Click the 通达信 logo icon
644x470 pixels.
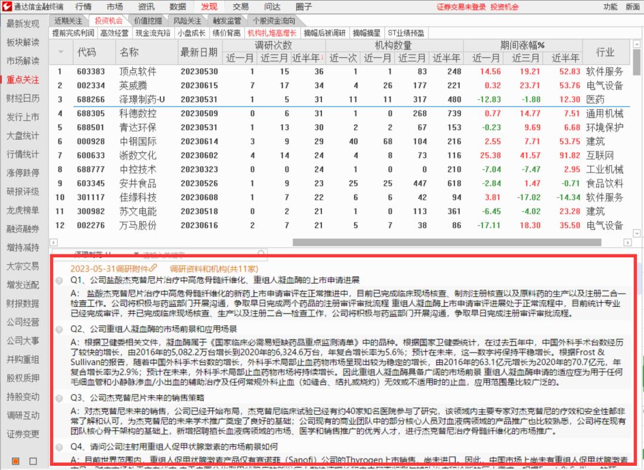(x=7, y=7)
